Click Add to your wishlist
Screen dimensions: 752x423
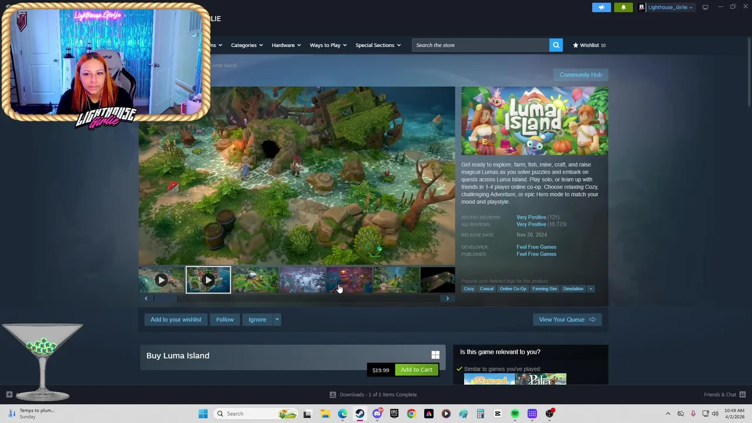(176, 320)
